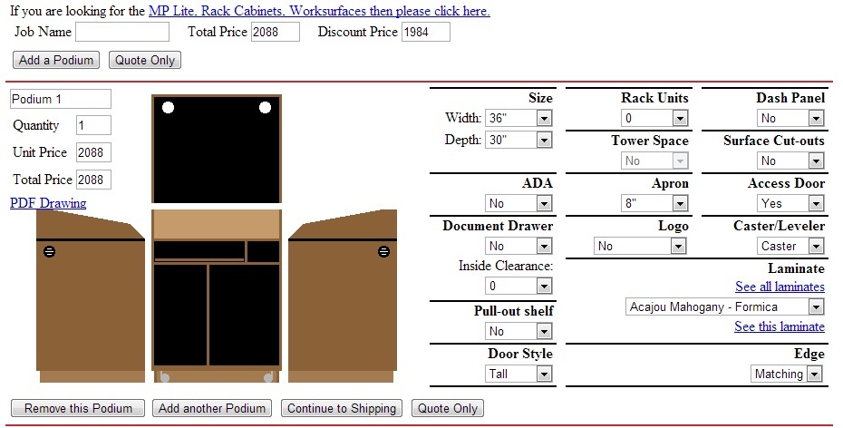Click the Add a Podium button

pos(56,60)
